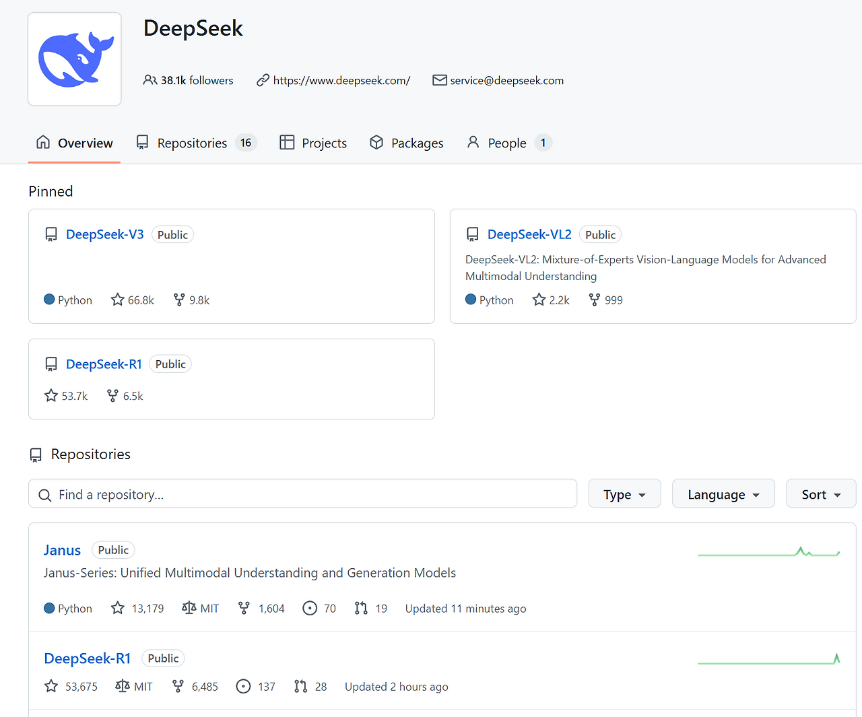Open DeepSeek-R1 from the repositories list
This screenshot has height=717, width=862.
coord(88,658)
